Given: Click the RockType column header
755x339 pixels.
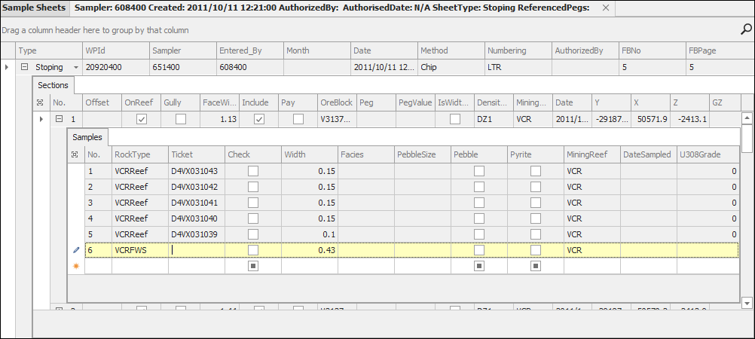Looking at the screenshot, I should [139, 154].
